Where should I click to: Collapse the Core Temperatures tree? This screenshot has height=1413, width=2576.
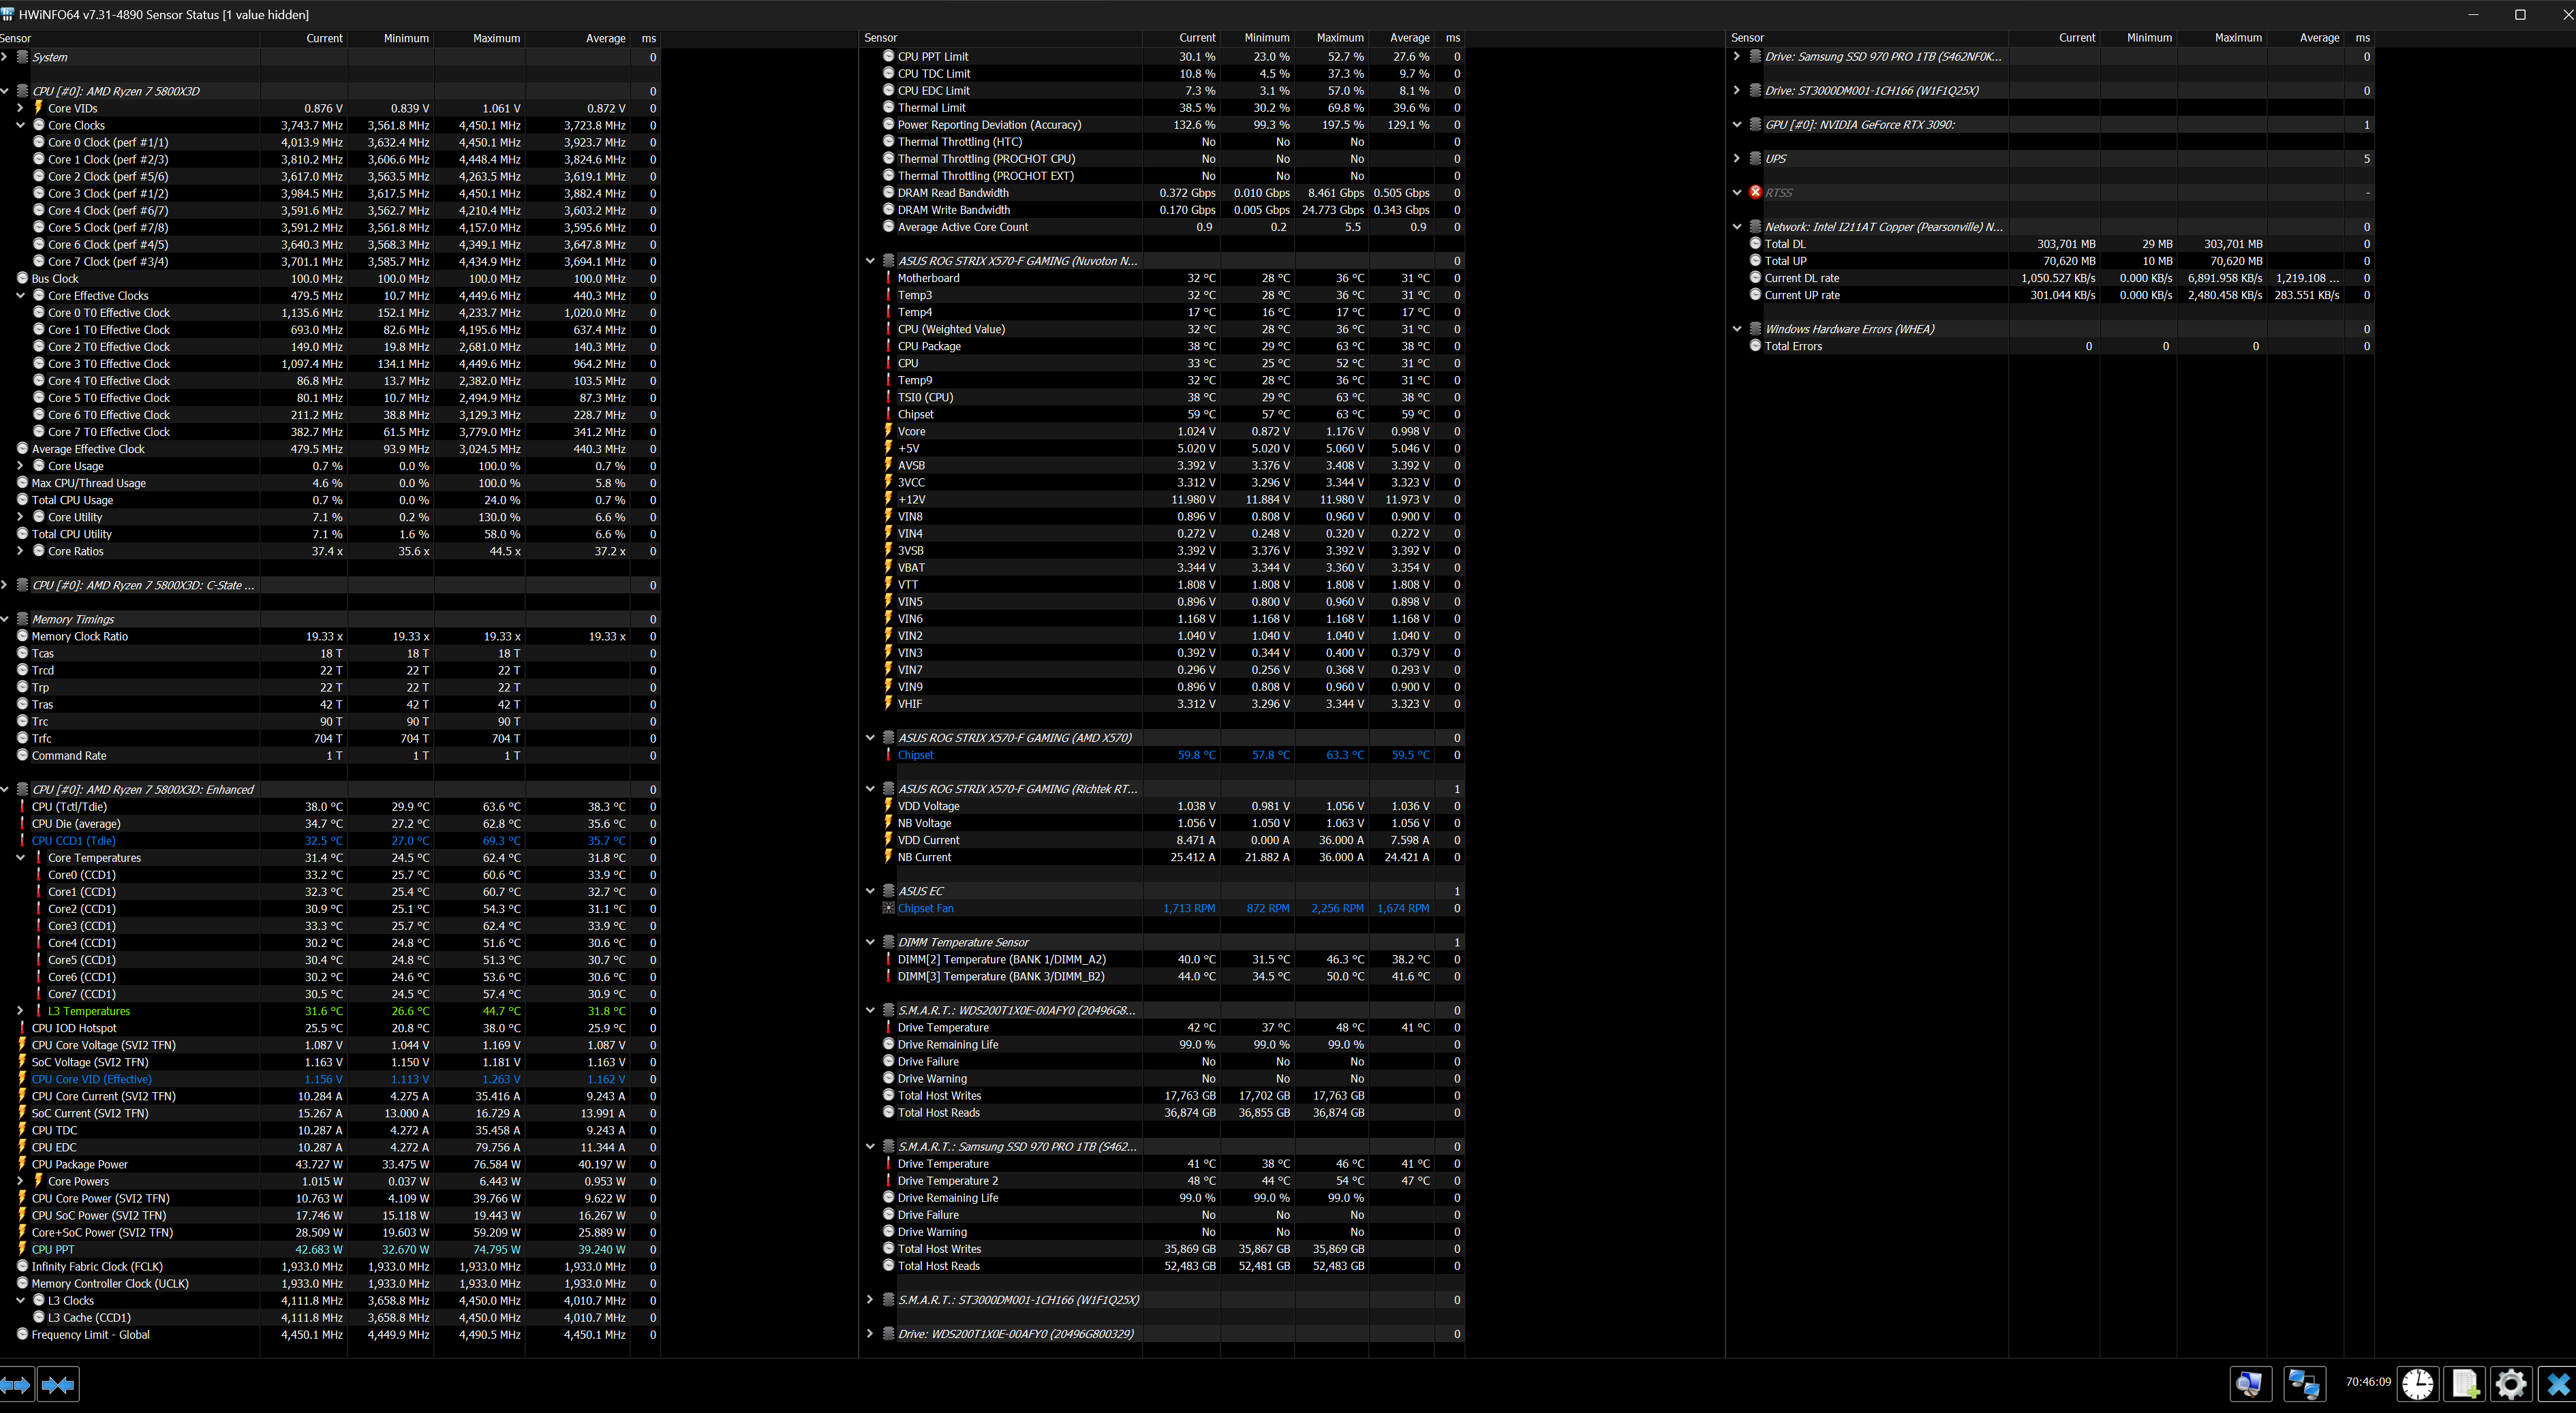(20, 857)
